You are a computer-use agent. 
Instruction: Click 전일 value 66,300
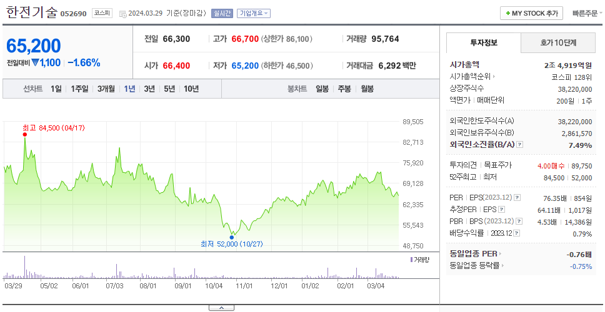point(176,39)
